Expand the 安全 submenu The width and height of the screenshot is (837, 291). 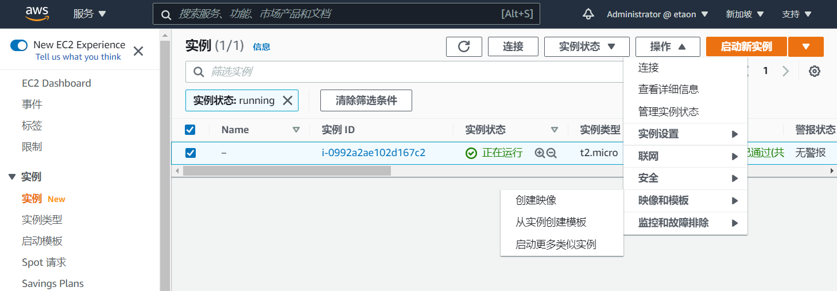click(x=685, y=179)
